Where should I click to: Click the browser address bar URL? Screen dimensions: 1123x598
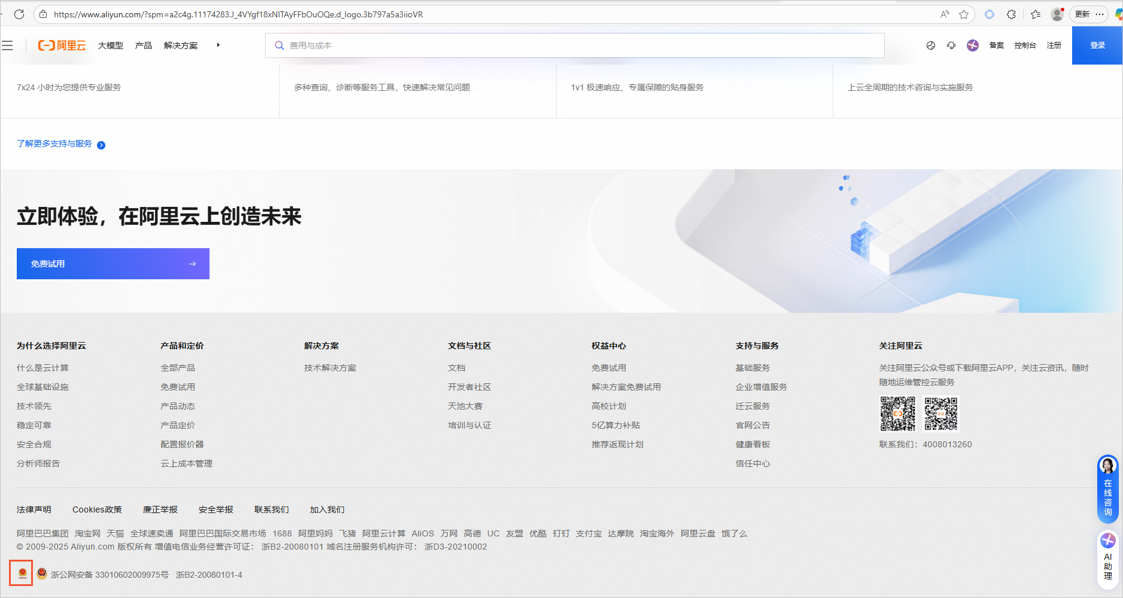tap(238, 14)
